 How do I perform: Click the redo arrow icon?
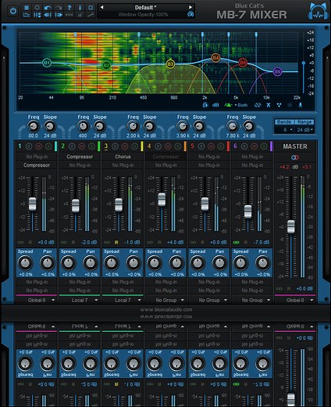pyautogui.click(x=59, y=7)
